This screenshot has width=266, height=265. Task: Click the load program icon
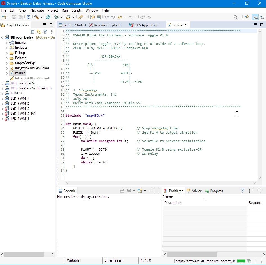pyautogui.click(x=68, y=17)
